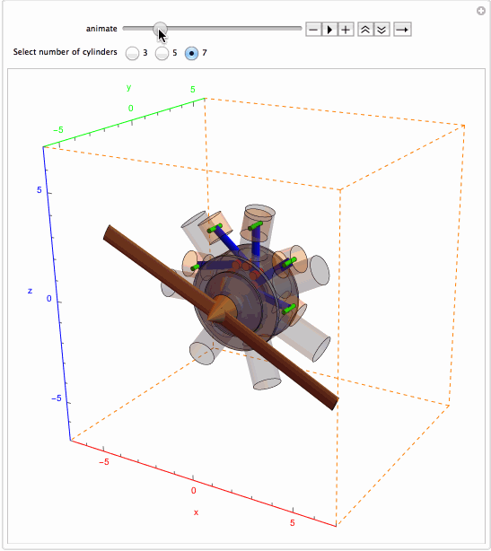Click the animate slider thumb
This screenshot has width=491, height=551.
click(x=161, y=29)
